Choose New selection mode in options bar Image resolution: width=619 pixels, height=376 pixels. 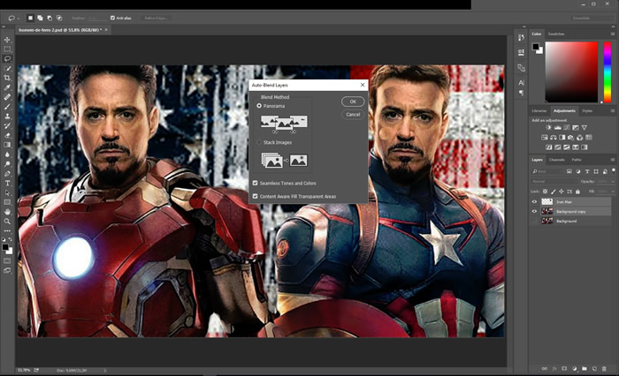tap(30, 18)
